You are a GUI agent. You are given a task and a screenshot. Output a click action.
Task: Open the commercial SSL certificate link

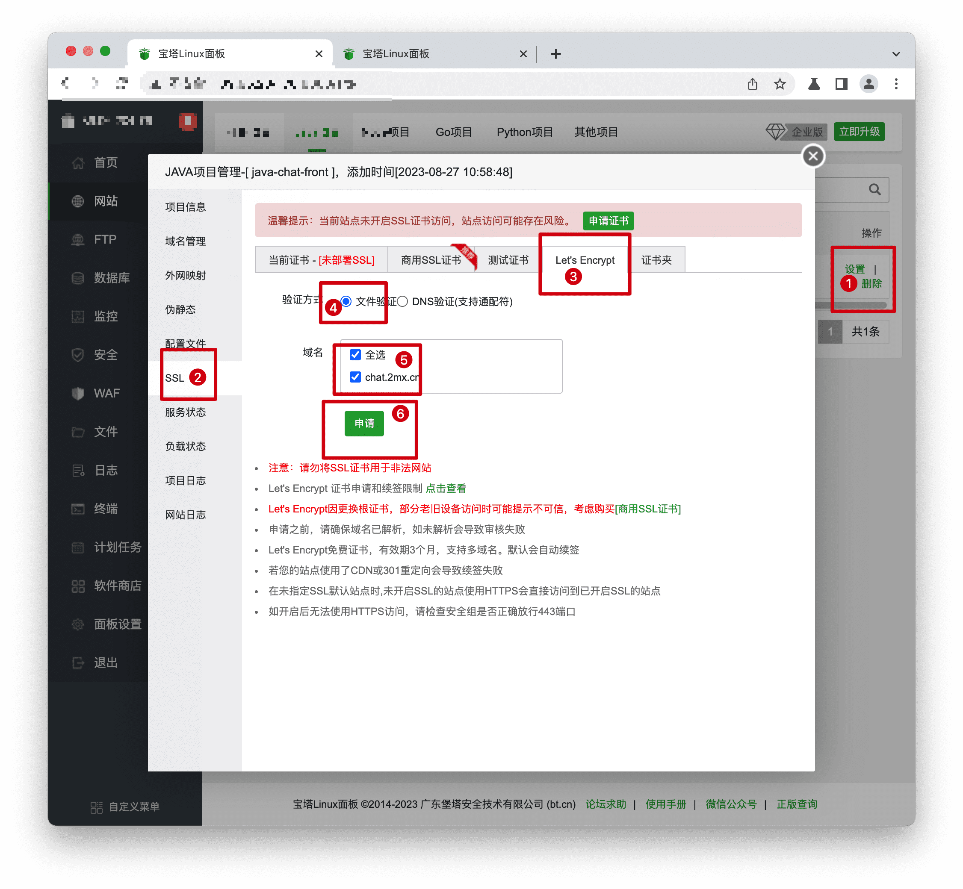(x=648, y=509)
